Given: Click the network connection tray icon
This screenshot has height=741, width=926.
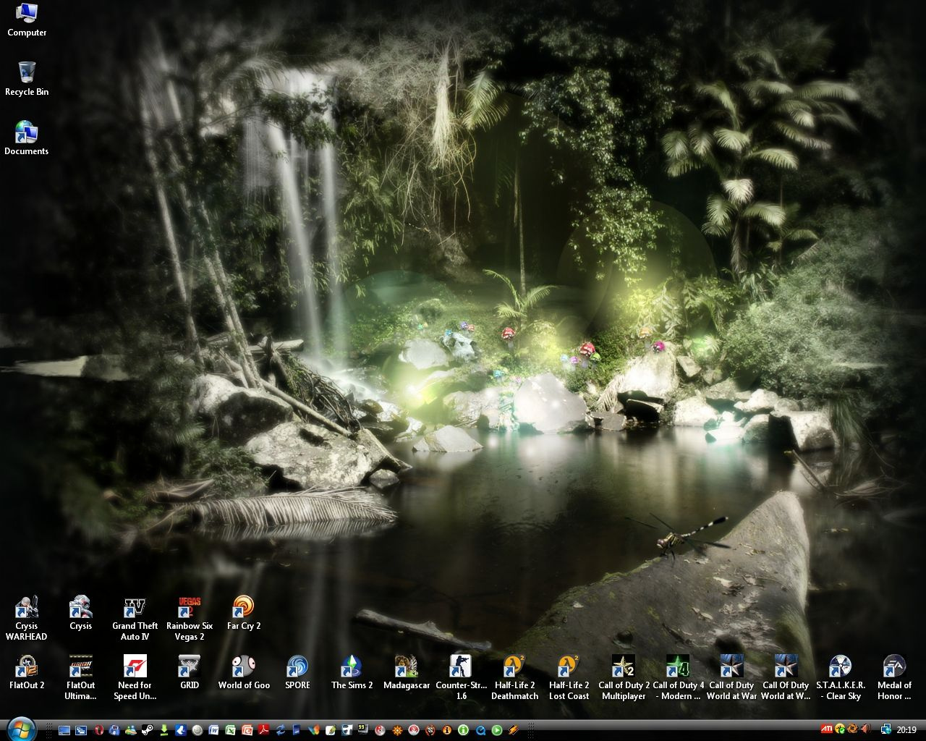Looking at the screenshot, I should [x=886, y=729].
